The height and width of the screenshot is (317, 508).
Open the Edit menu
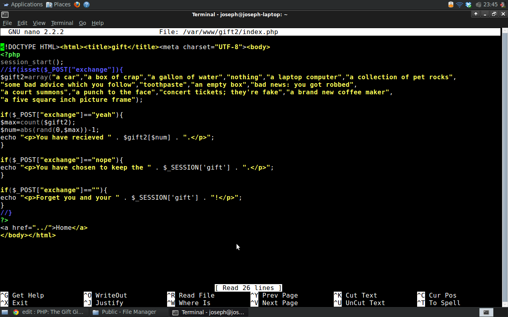(22, 23)
